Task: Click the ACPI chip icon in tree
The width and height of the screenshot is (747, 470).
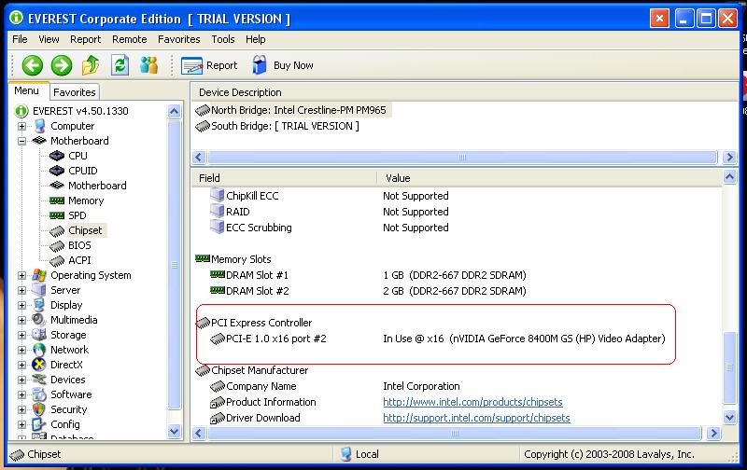Action: [x=57, y=261]
